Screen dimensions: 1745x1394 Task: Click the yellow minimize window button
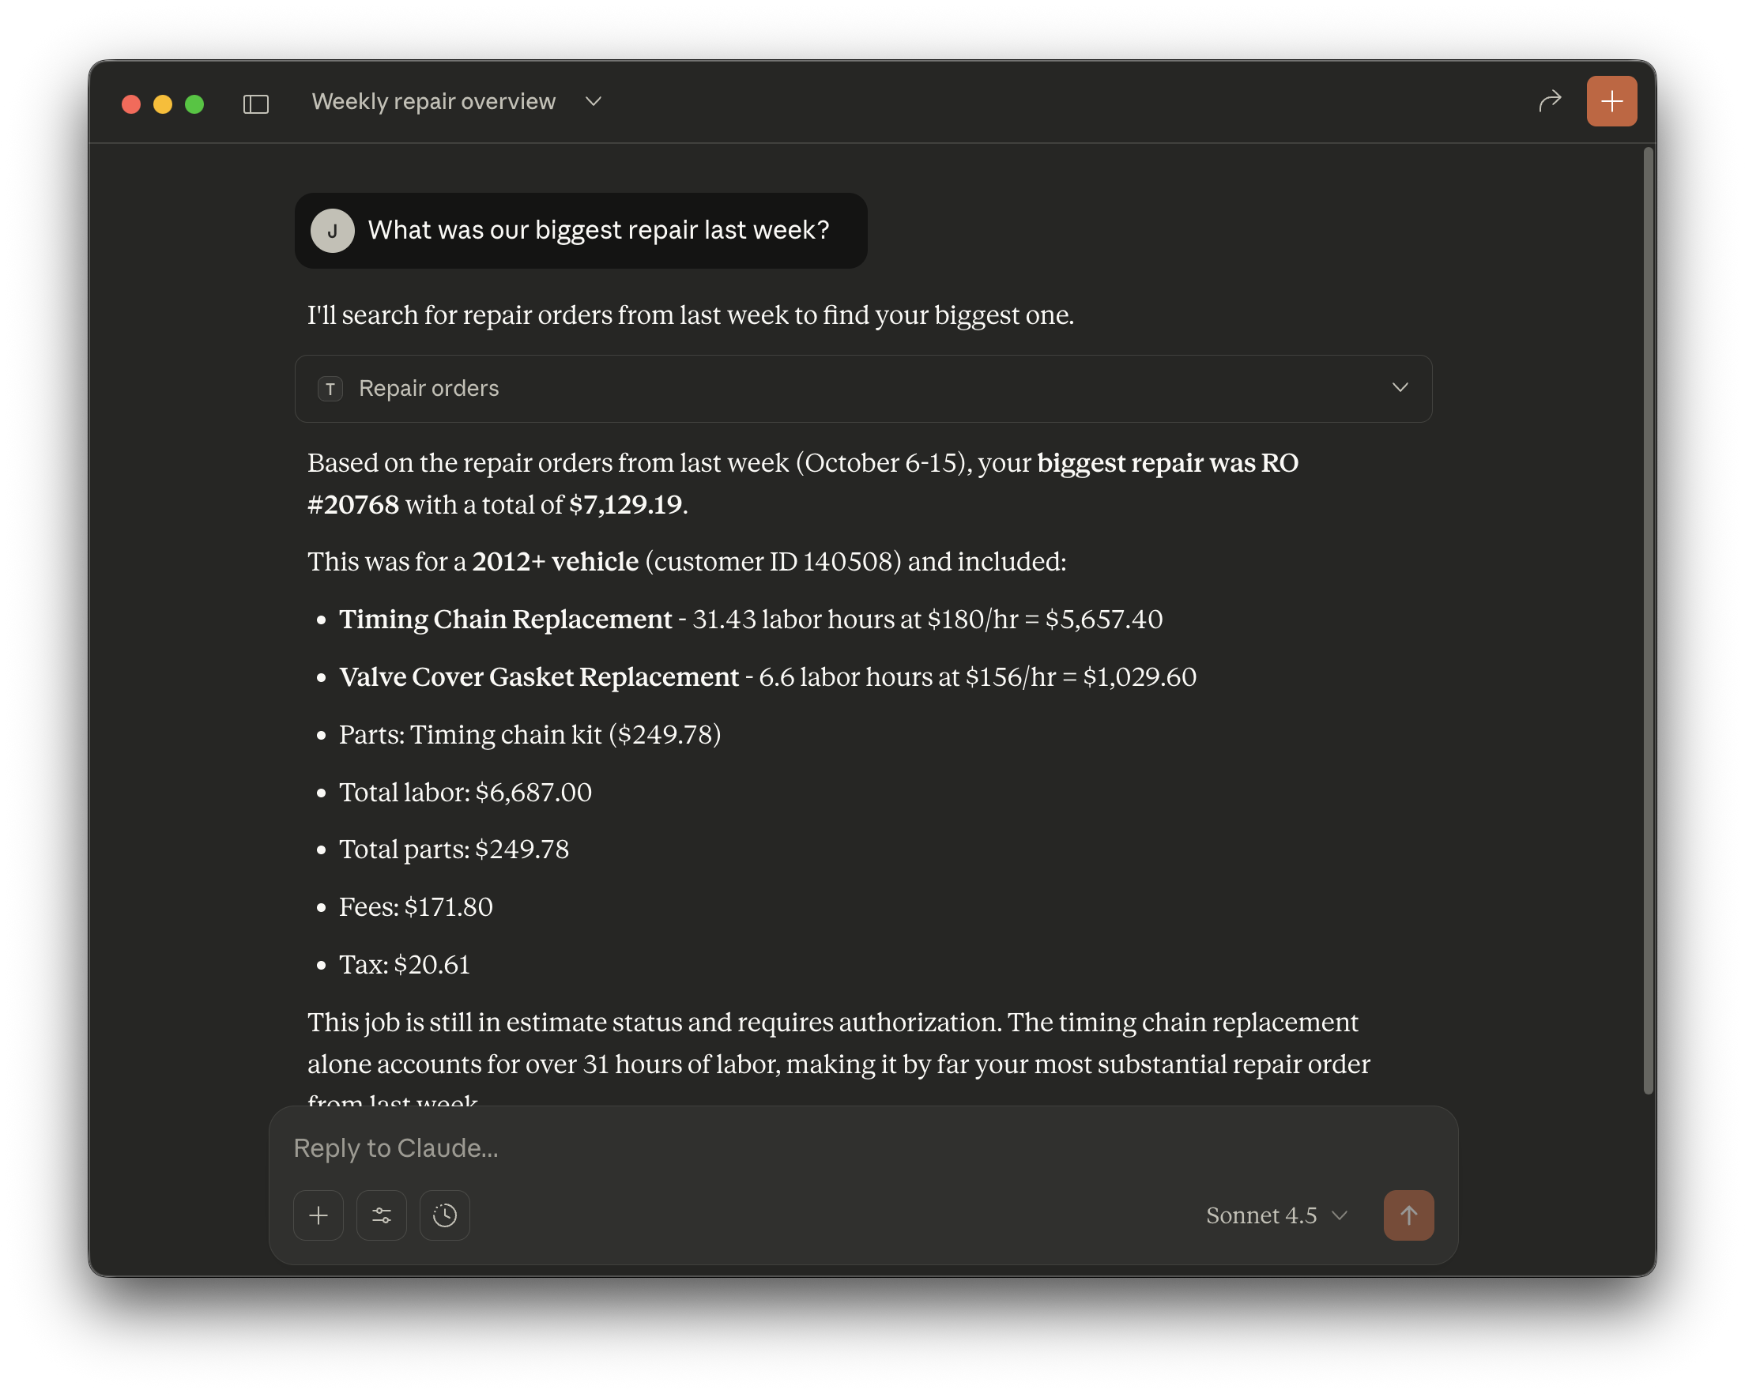pos(163,104)
